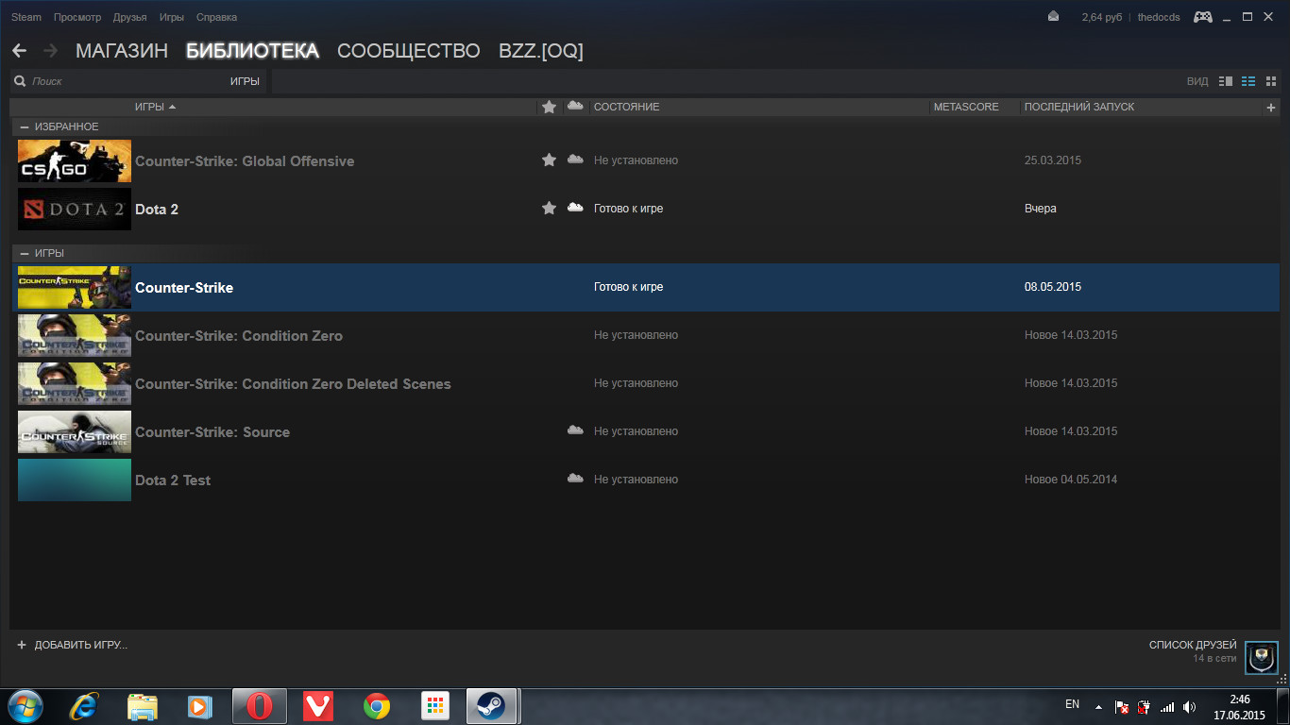
Task: Go back with the left arrow
Action: click(x=19, y=51)
